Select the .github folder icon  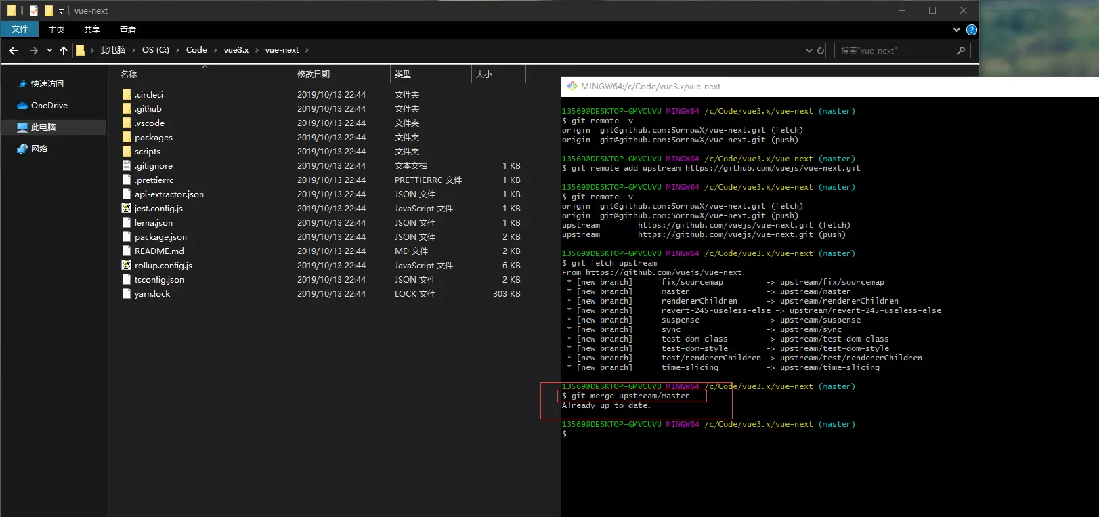[x=127, y=108]
